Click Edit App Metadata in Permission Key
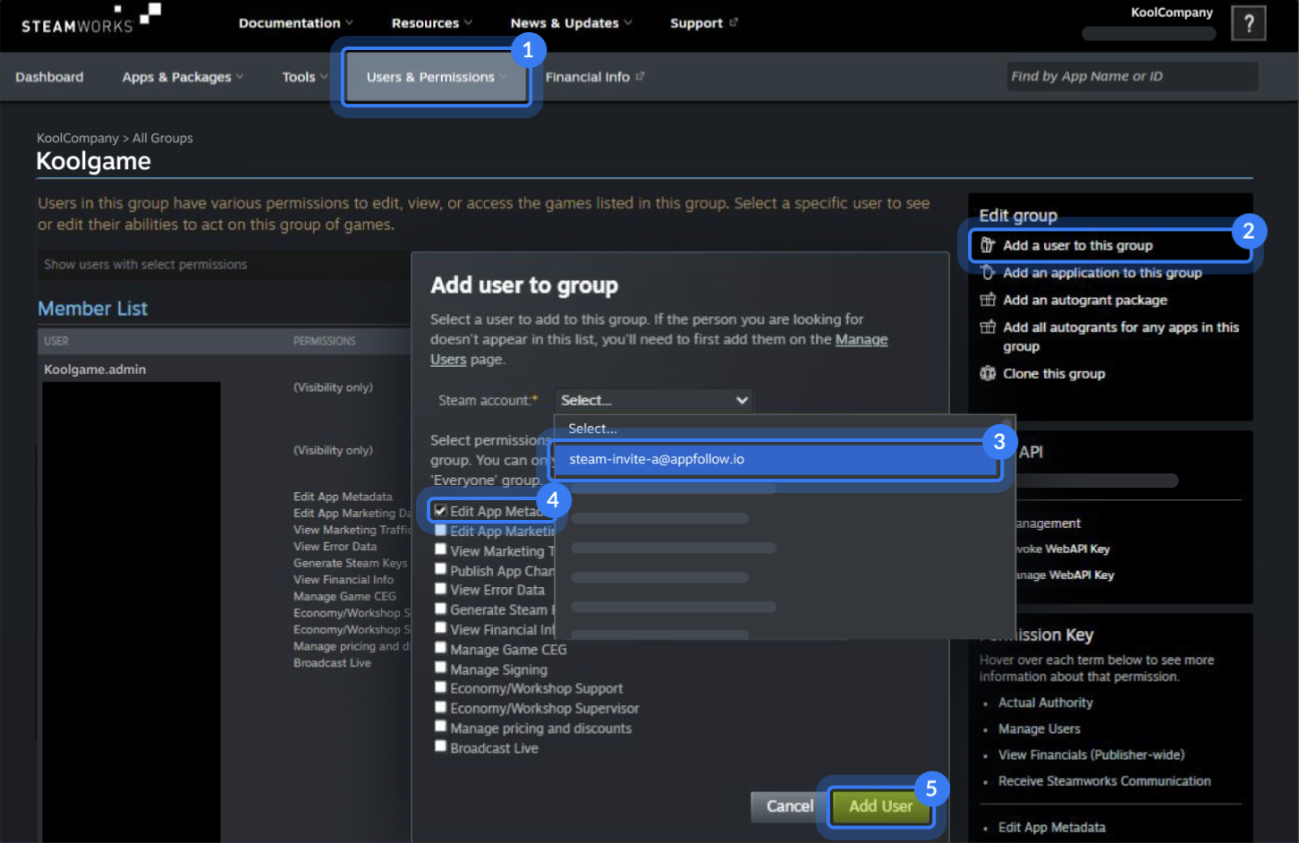This screenshot has width=1299, height=843. [x=1051, y=827]
